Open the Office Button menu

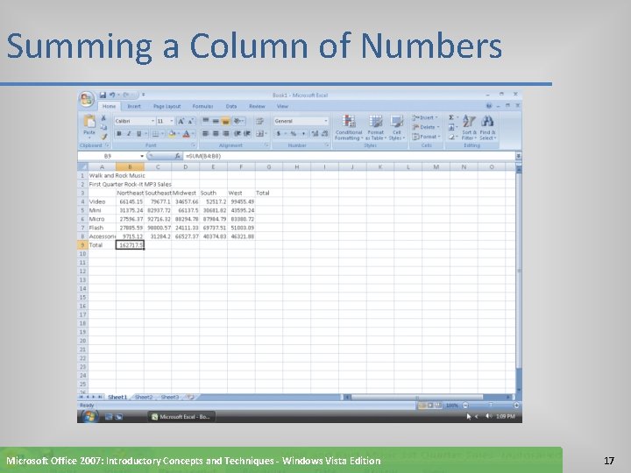pos(86,99)
